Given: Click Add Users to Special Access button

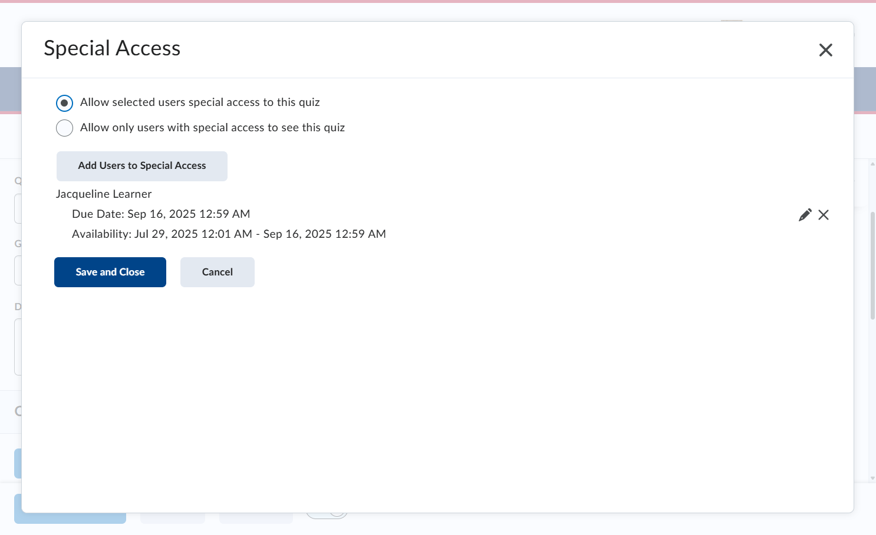Looking at the screenshot, I should (x=142, y=166).
